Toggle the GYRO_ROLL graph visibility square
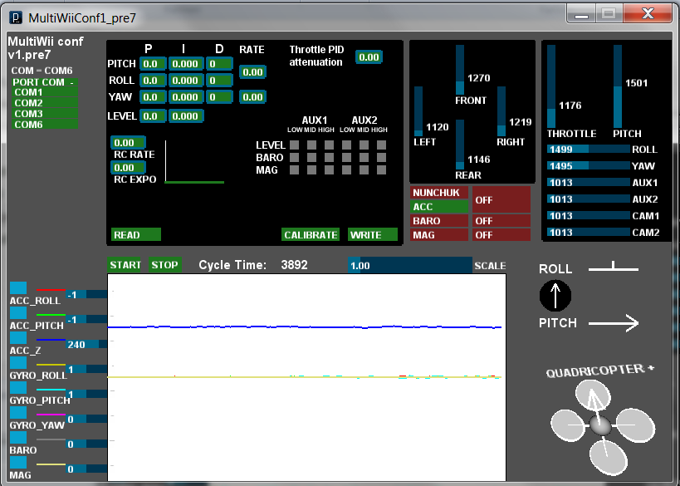Viewport: 680px width, 486px height. [x=18, y=363]
